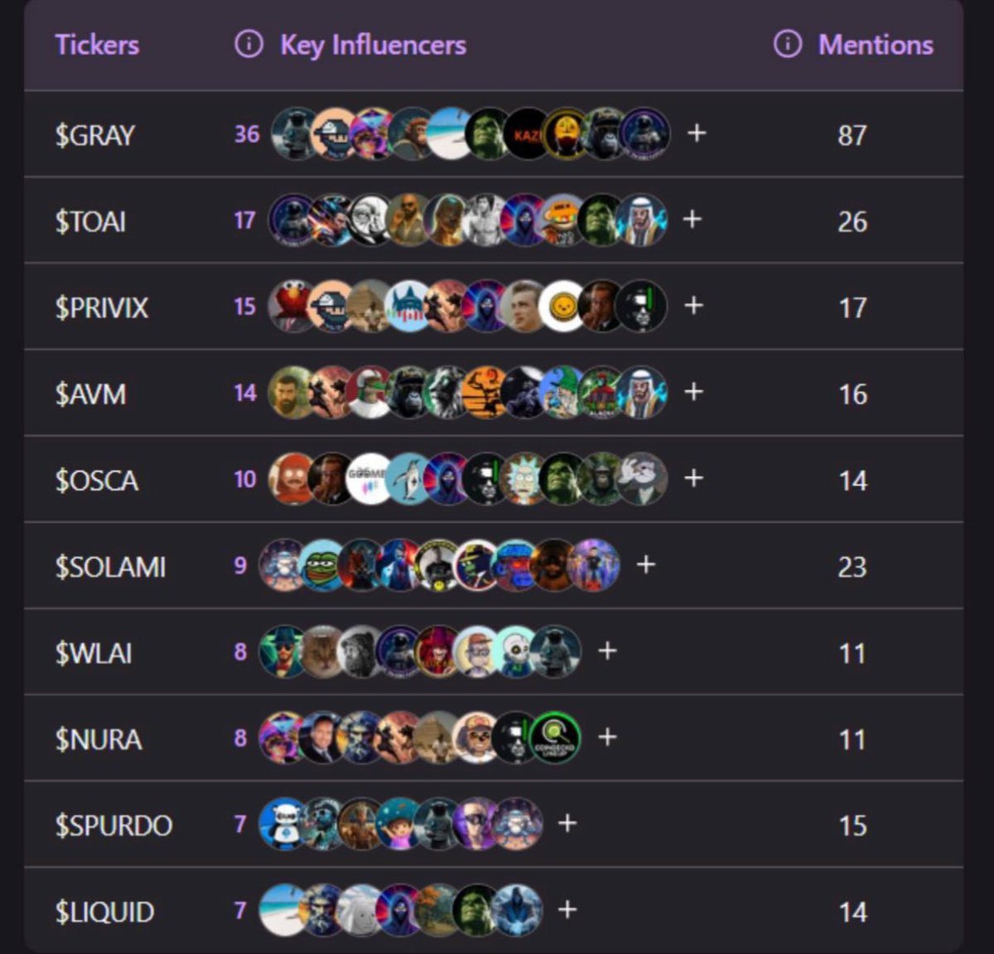
Task: Select the green magnifier avatar in $NURA row
Action: 555,738
